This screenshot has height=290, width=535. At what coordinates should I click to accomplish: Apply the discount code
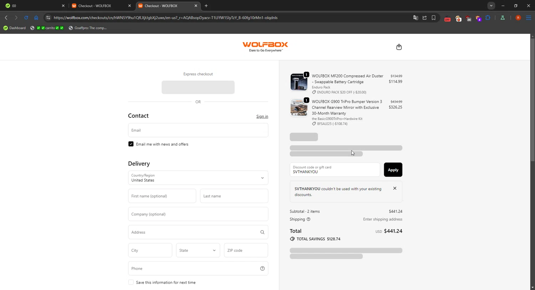click(x=393, y=170)
